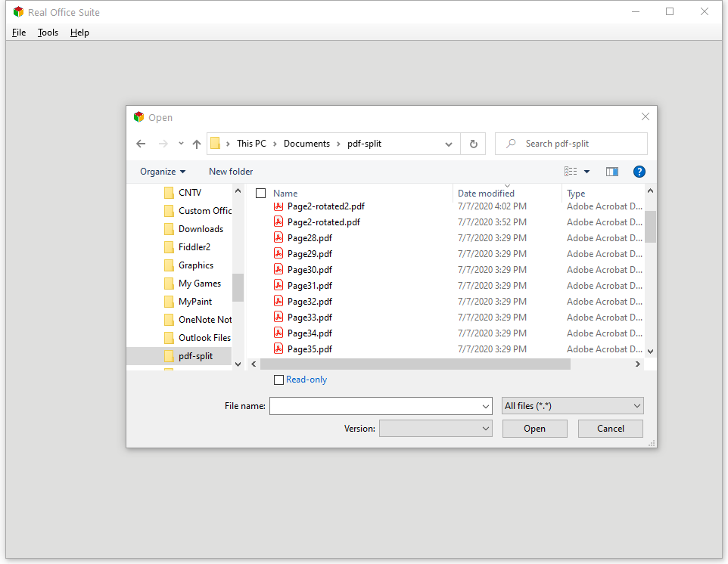This screenshot has width=728, height=564.
Task: Click New folder button
Action: click(231, 172)
